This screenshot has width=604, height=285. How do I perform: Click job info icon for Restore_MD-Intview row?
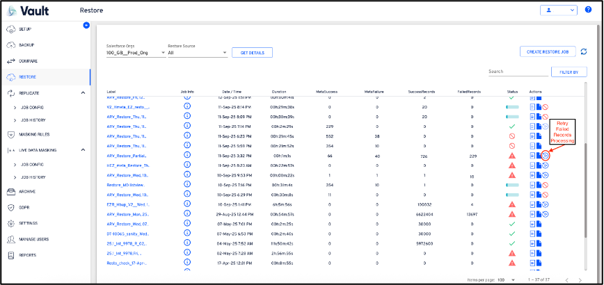187,186
